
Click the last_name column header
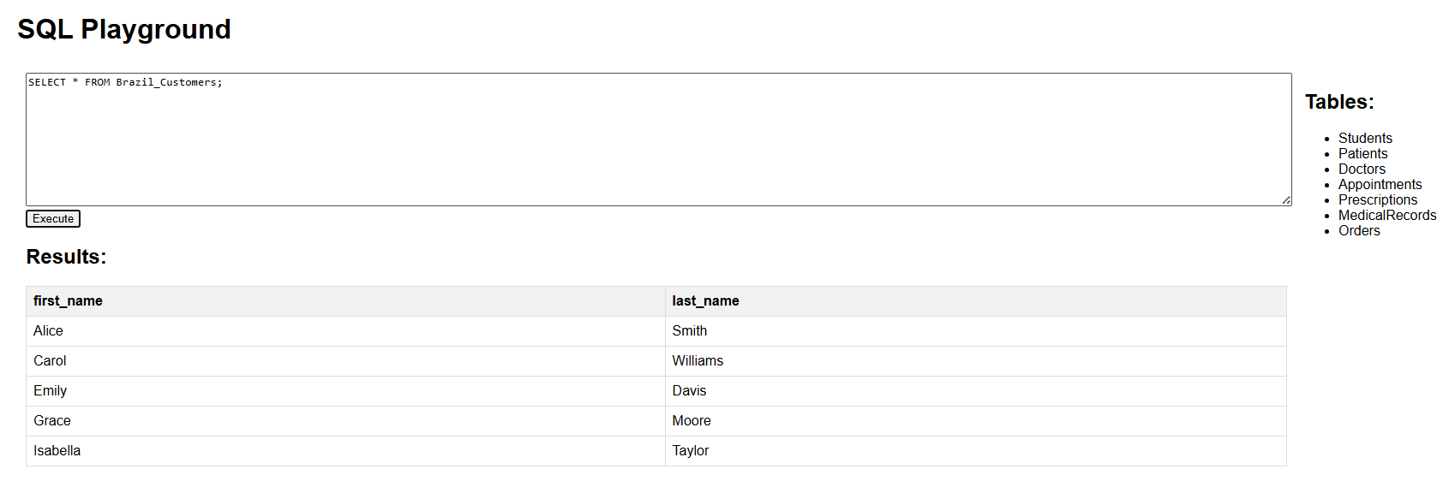click(705, 301)
